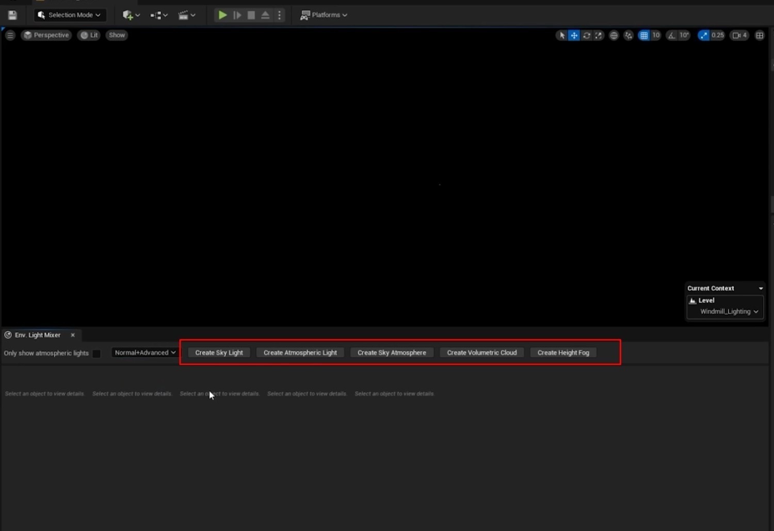The image size is (774, 531).
Task: Change rotation snap value 10°
Action: [684, 35]
